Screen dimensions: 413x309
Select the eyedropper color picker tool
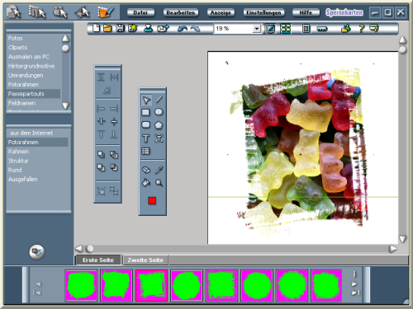coord(159,170)
